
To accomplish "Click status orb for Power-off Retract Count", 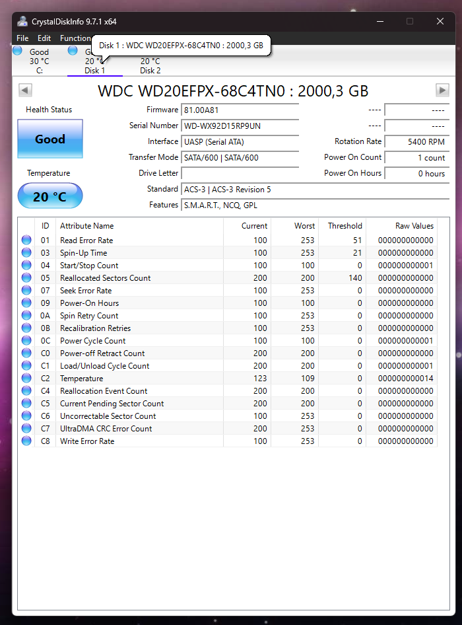I will 26,353.
